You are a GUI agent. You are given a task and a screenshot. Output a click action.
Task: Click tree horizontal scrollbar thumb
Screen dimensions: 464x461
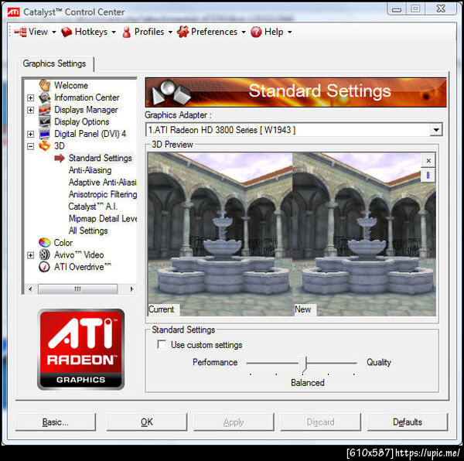pos(78,289)
